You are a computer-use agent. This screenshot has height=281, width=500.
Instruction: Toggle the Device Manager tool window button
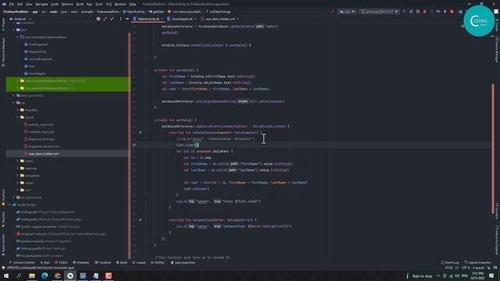click(x=497, y=49)
